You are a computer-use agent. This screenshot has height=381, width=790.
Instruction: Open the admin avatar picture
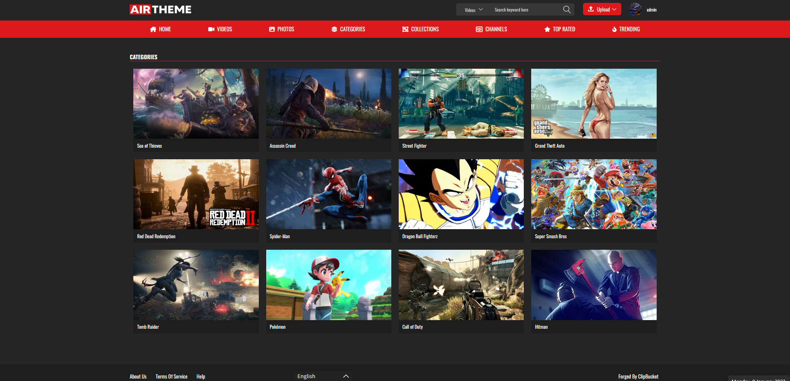[x=635, y=9]
